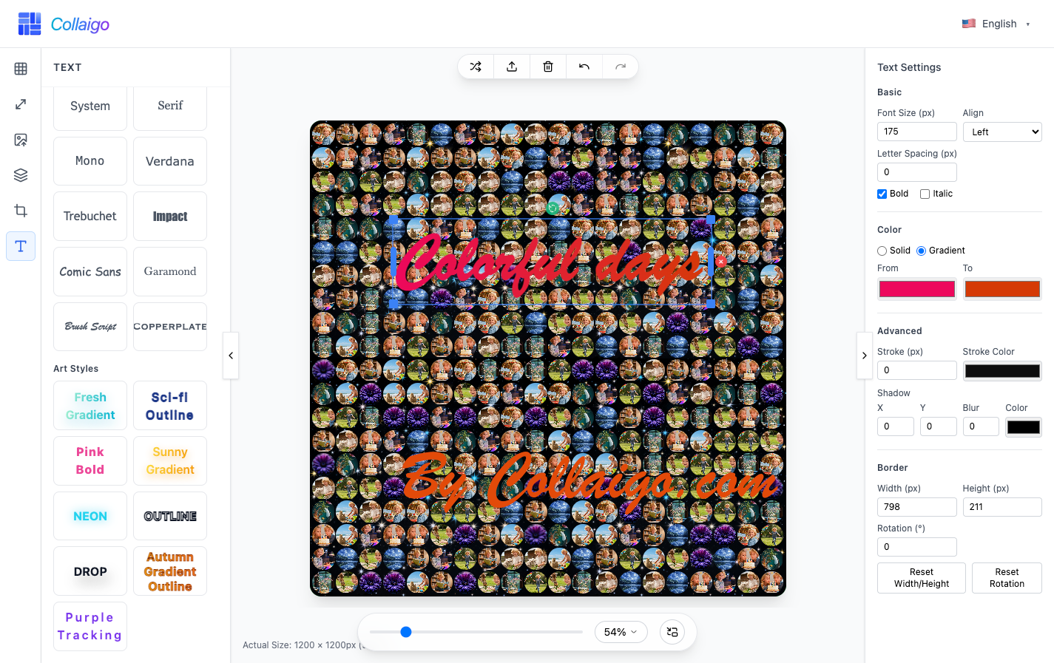Click the Reset Width/Height button
The image size is (1054, 663).
pos(921,578)
